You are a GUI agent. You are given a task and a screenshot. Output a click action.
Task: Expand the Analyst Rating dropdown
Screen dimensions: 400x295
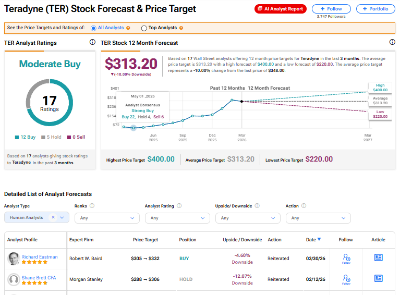click(177, 218)
